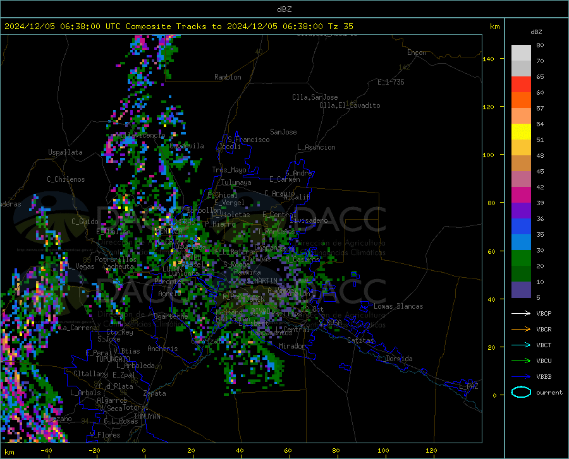Click the 'Zapata' map label
569x459 pixels.
pos(155,393)
